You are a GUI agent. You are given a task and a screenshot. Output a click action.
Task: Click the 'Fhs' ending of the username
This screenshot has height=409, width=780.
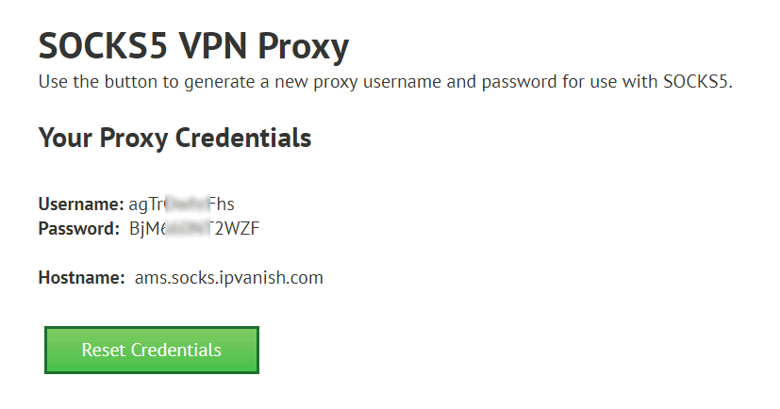tap(222, 204)
